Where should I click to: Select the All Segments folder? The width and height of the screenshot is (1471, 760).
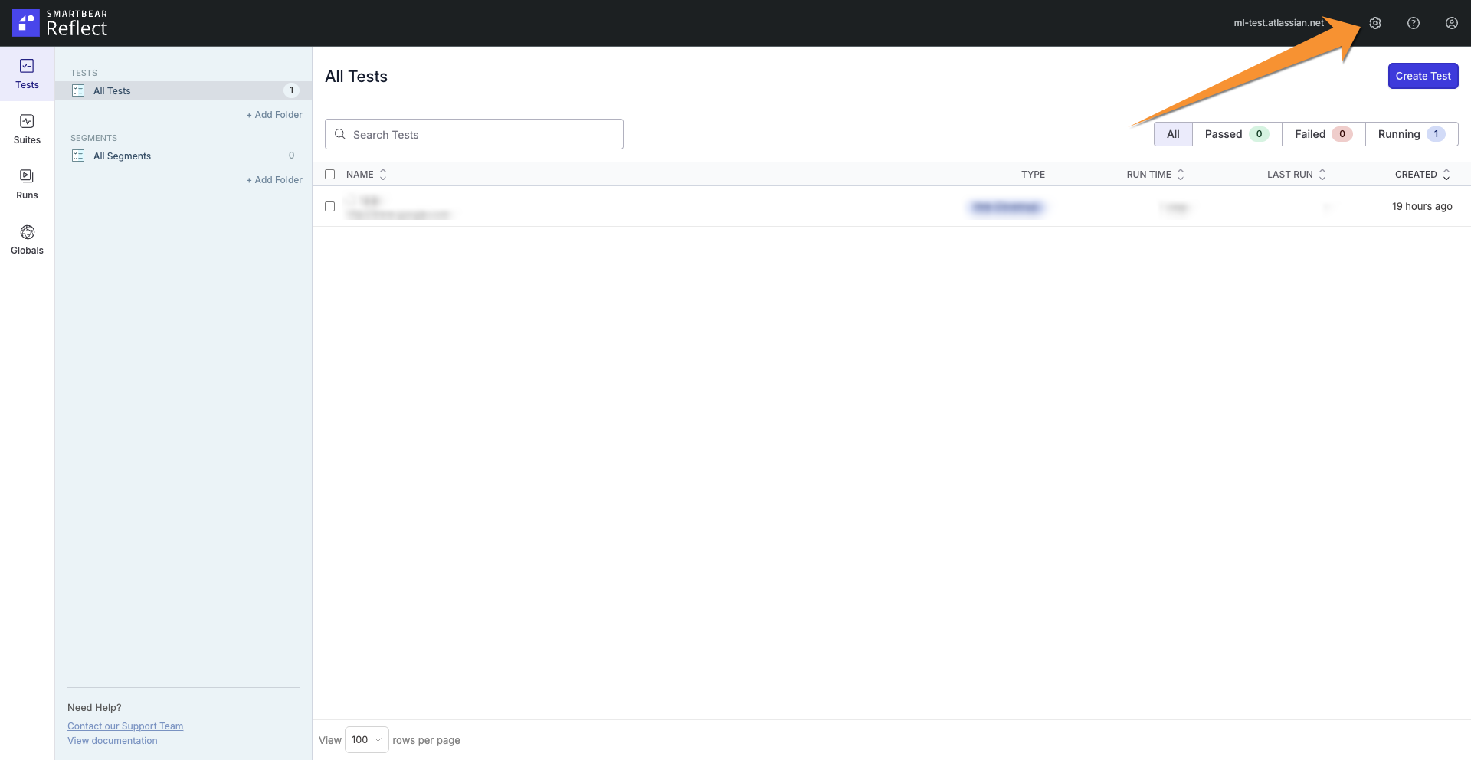[123, 156]
